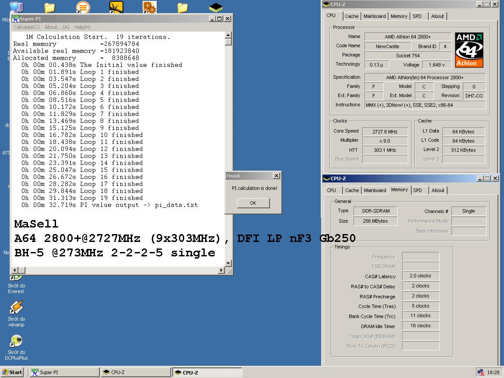504x378 pixels.
Task: Switch to Cache tab in upper CPU-Z window
Action: tap(351, 16)
